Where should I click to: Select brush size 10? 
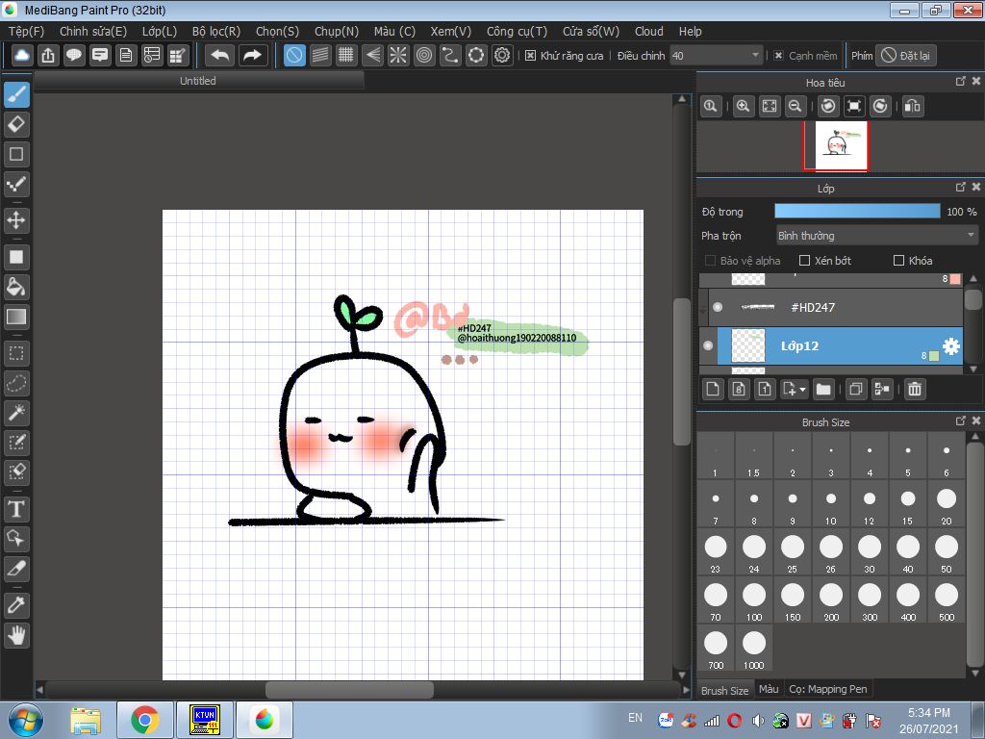830,506
